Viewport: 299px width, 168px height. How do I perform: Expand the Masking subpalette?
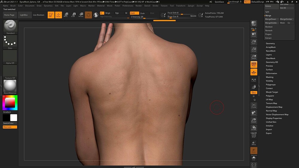point(269,77)
